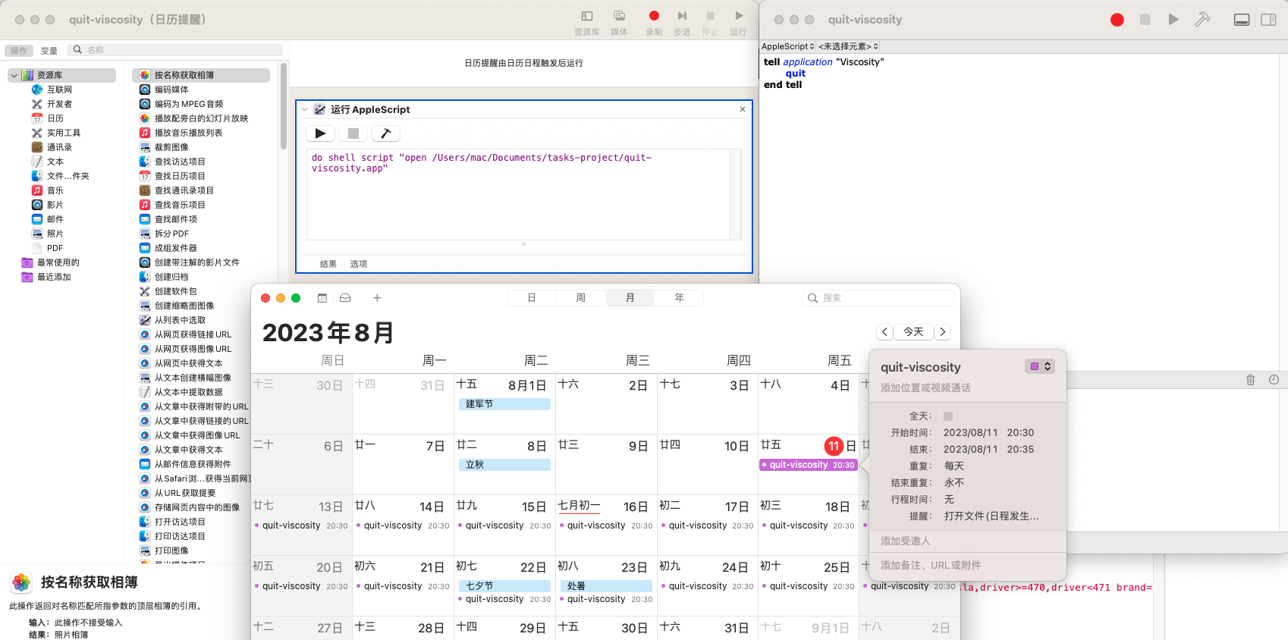Click the Script Editor compile hammer icon
Screen dimensions: 1288x640
pos(1202,20)
